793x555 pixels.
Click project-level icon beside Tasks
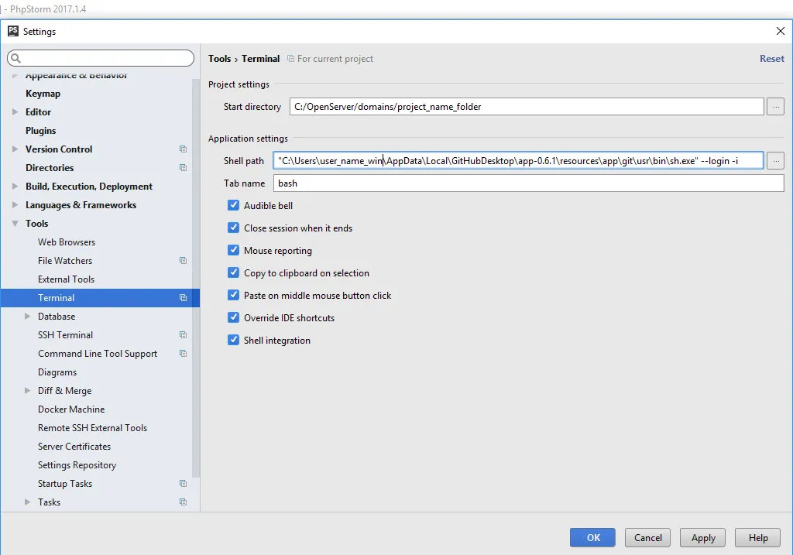coord(183,502)
